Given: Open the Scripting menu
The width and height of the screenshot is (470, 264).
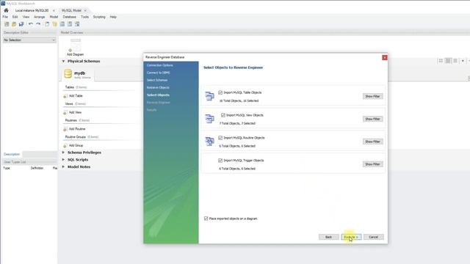Looking at the screenshot, I should click(x=99, y=17).
